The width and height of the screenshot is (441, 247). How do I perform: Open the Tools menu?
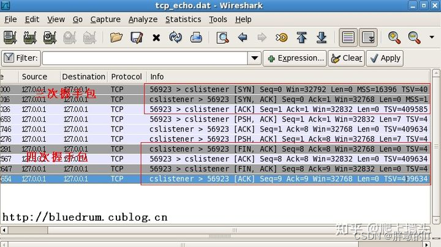pos(218,20)
